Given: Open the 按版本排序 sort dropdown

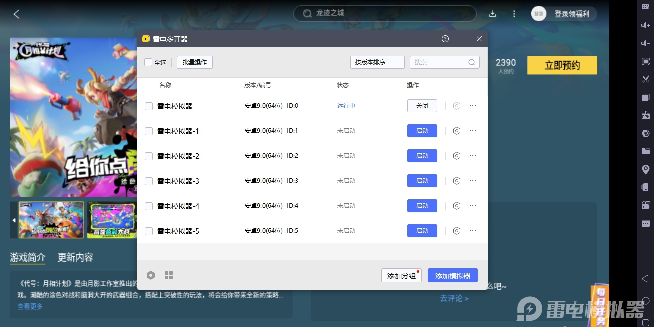Looking at the screenshot, I should click(x=377, y=62).
